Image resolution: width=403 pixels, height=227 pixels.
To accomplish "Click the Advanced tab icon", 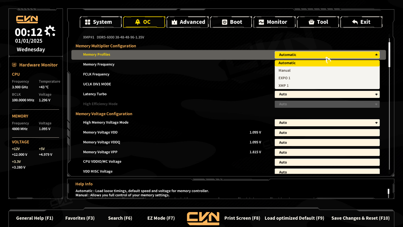I will tap(174, 22).
